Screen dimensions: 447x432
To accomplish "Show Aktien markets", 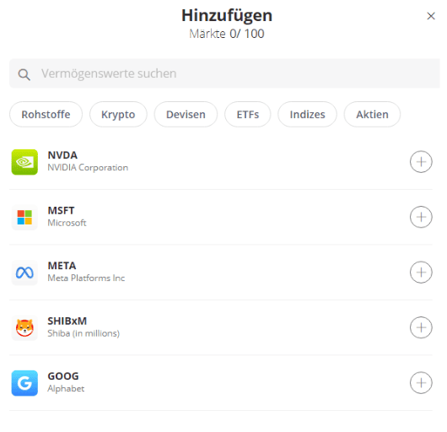I will click(x=372, y=115).
